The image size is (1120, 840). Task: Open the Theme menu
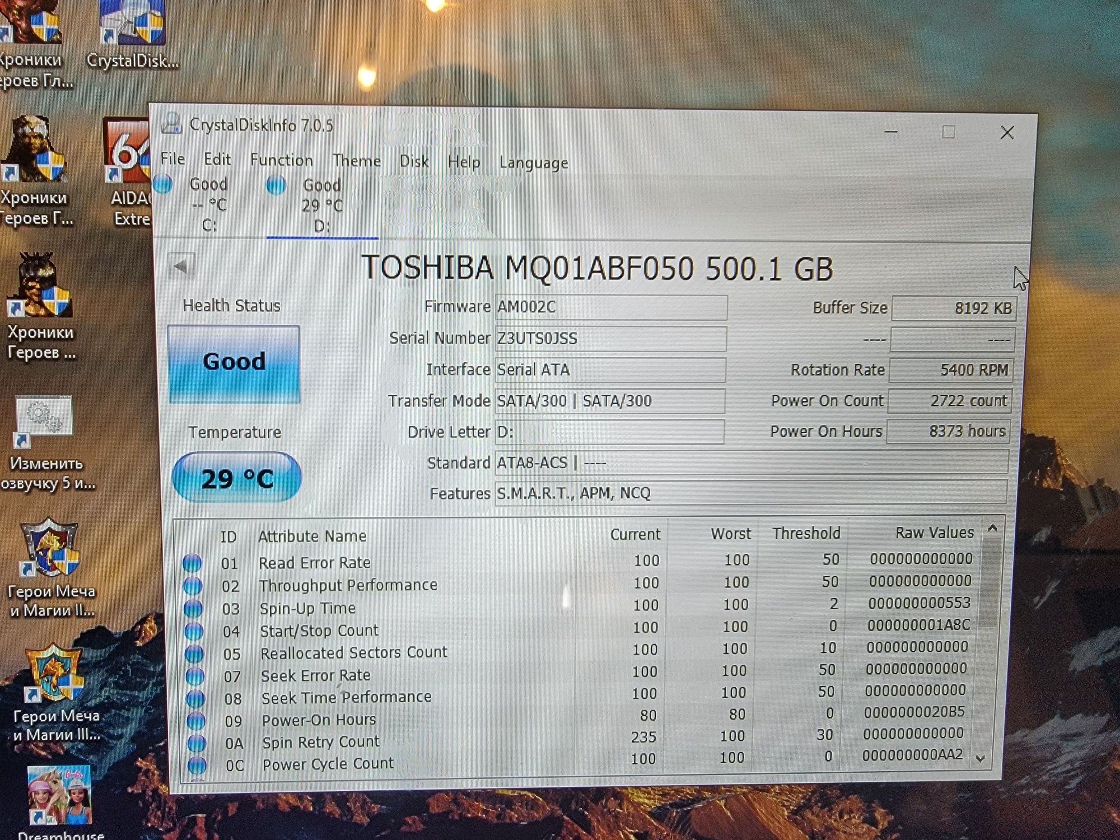click(x=357, y=161)
